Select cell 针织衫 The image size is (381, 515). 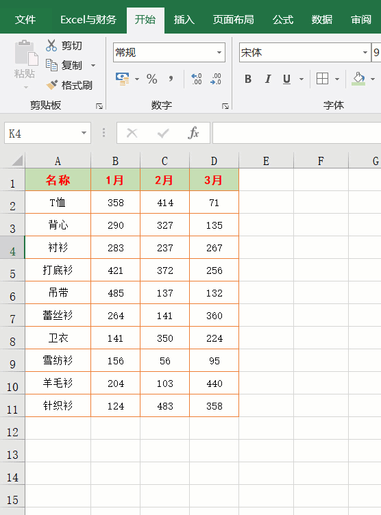[58, 405]
